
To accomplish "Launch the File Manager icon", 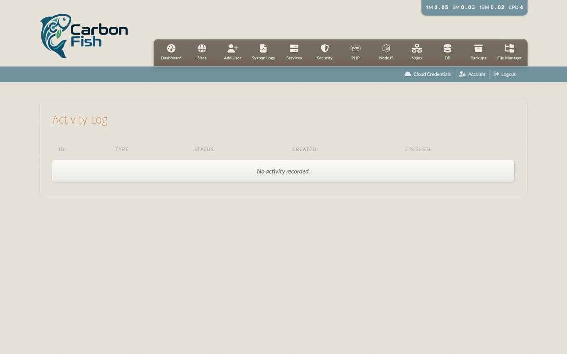I will tap(509, 48).
